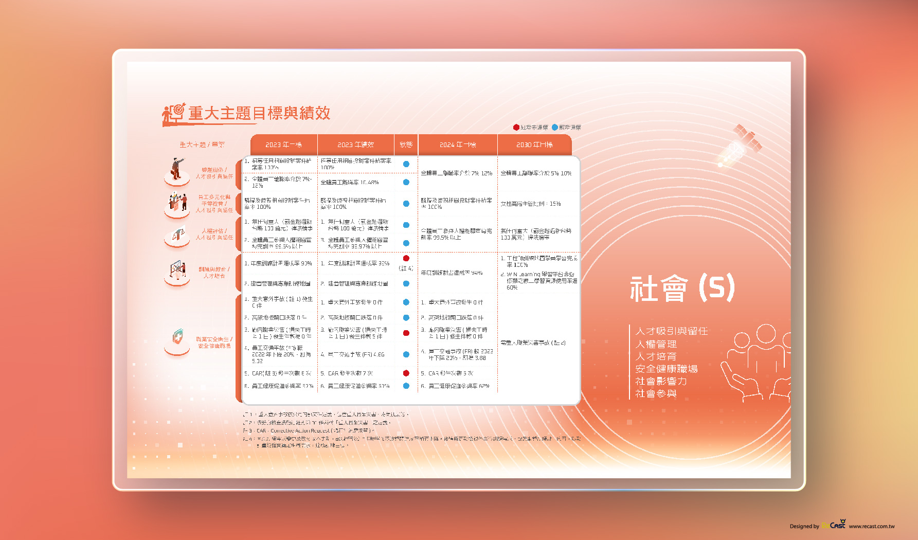Click the status dot for the NT$100萬 legal violation row

406,225
